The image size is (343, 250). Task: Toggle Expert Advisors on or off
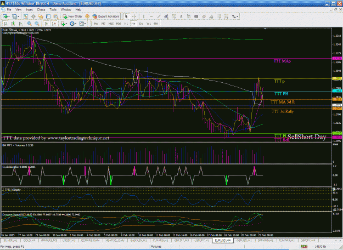coord(106,16)
